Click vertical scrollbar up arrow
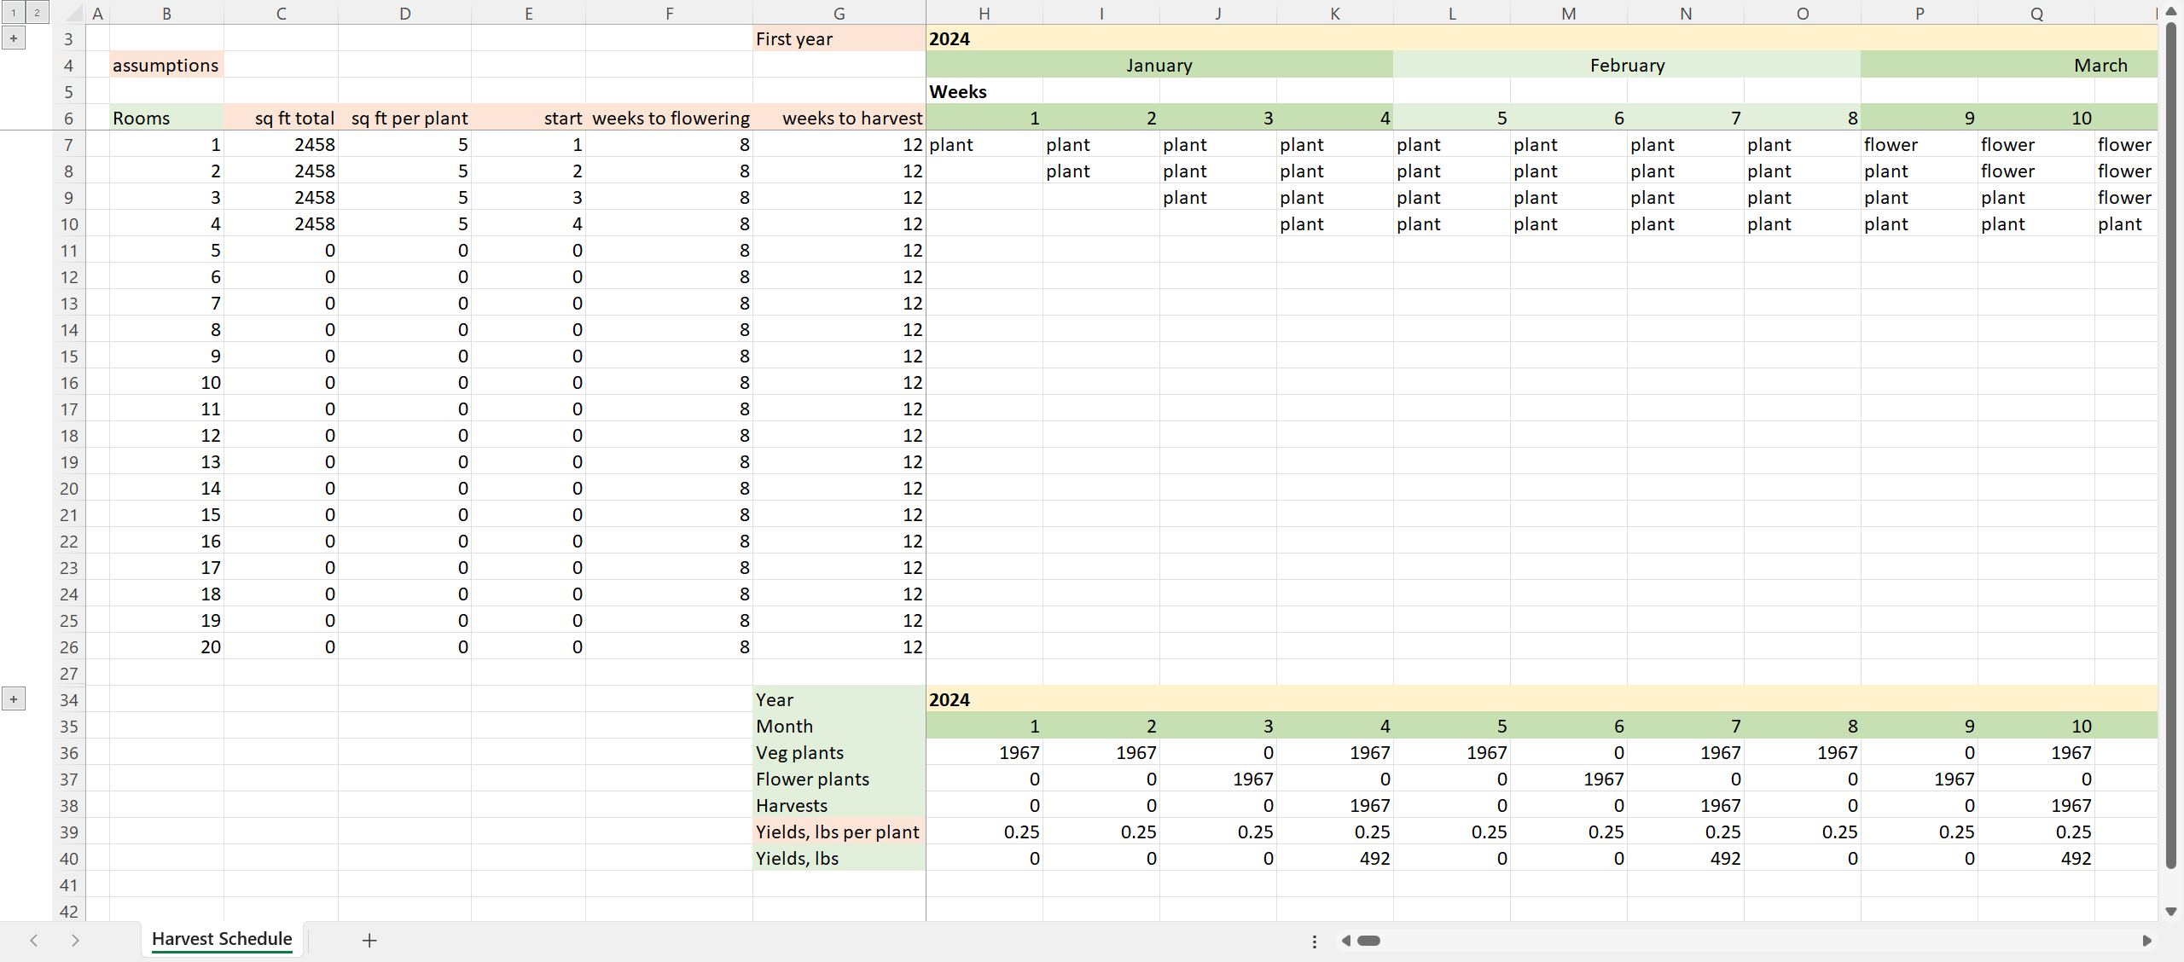The height and width of the screenshot is (962, 2184). click(2171, 11)
